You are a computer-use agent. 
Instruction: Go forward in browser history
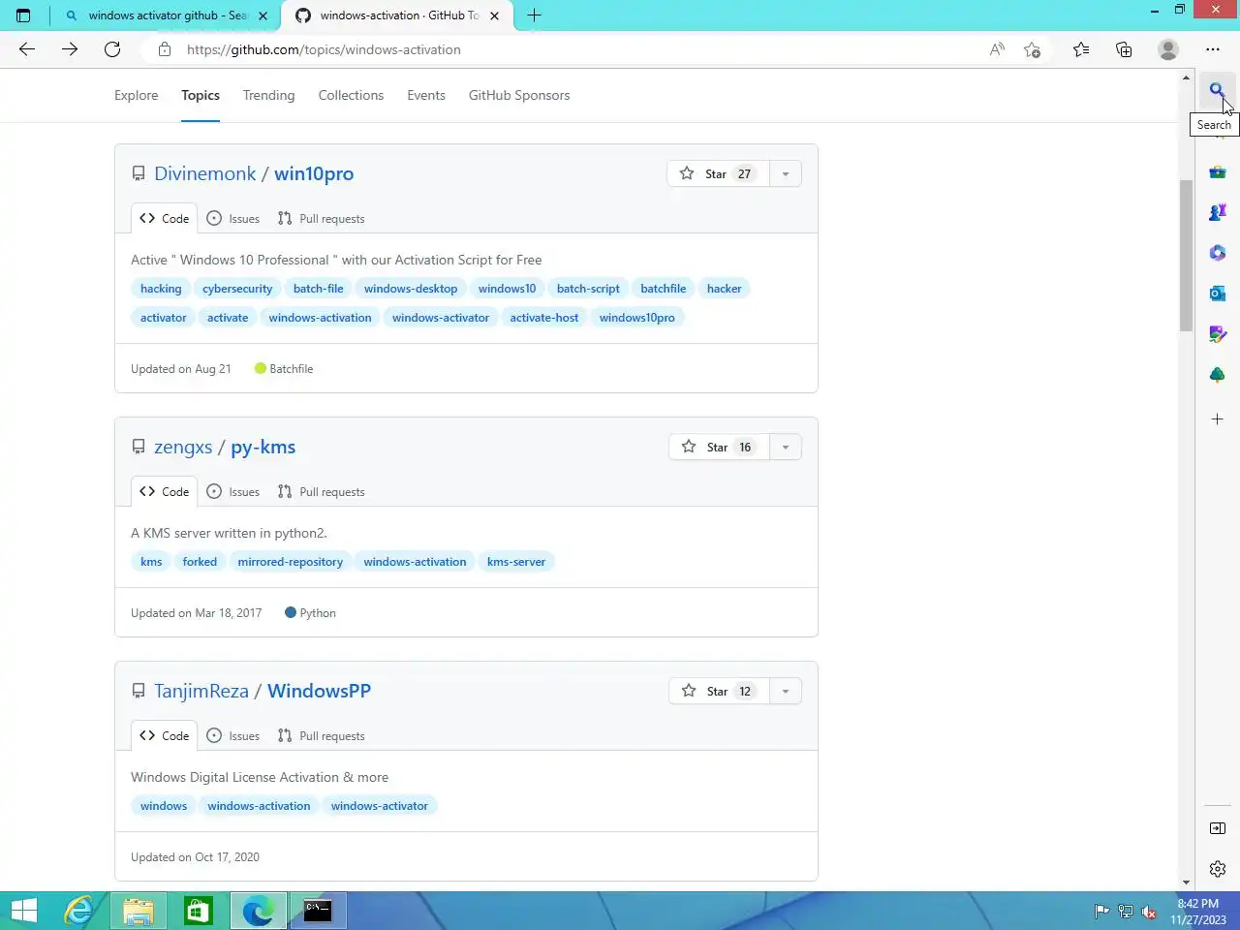click(70, 49)
